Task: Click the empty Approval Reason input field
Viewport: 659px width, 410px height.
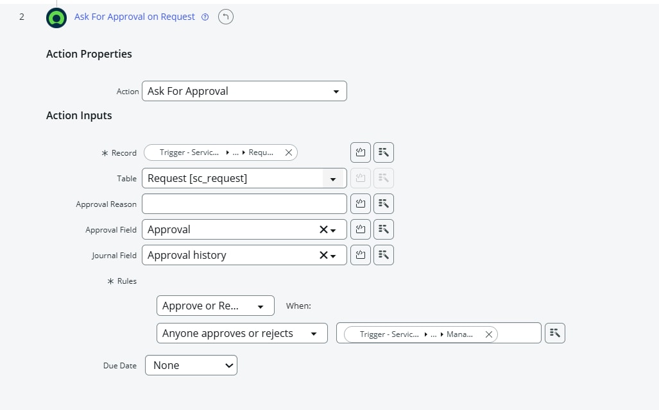Action: (x=244, y=204)
